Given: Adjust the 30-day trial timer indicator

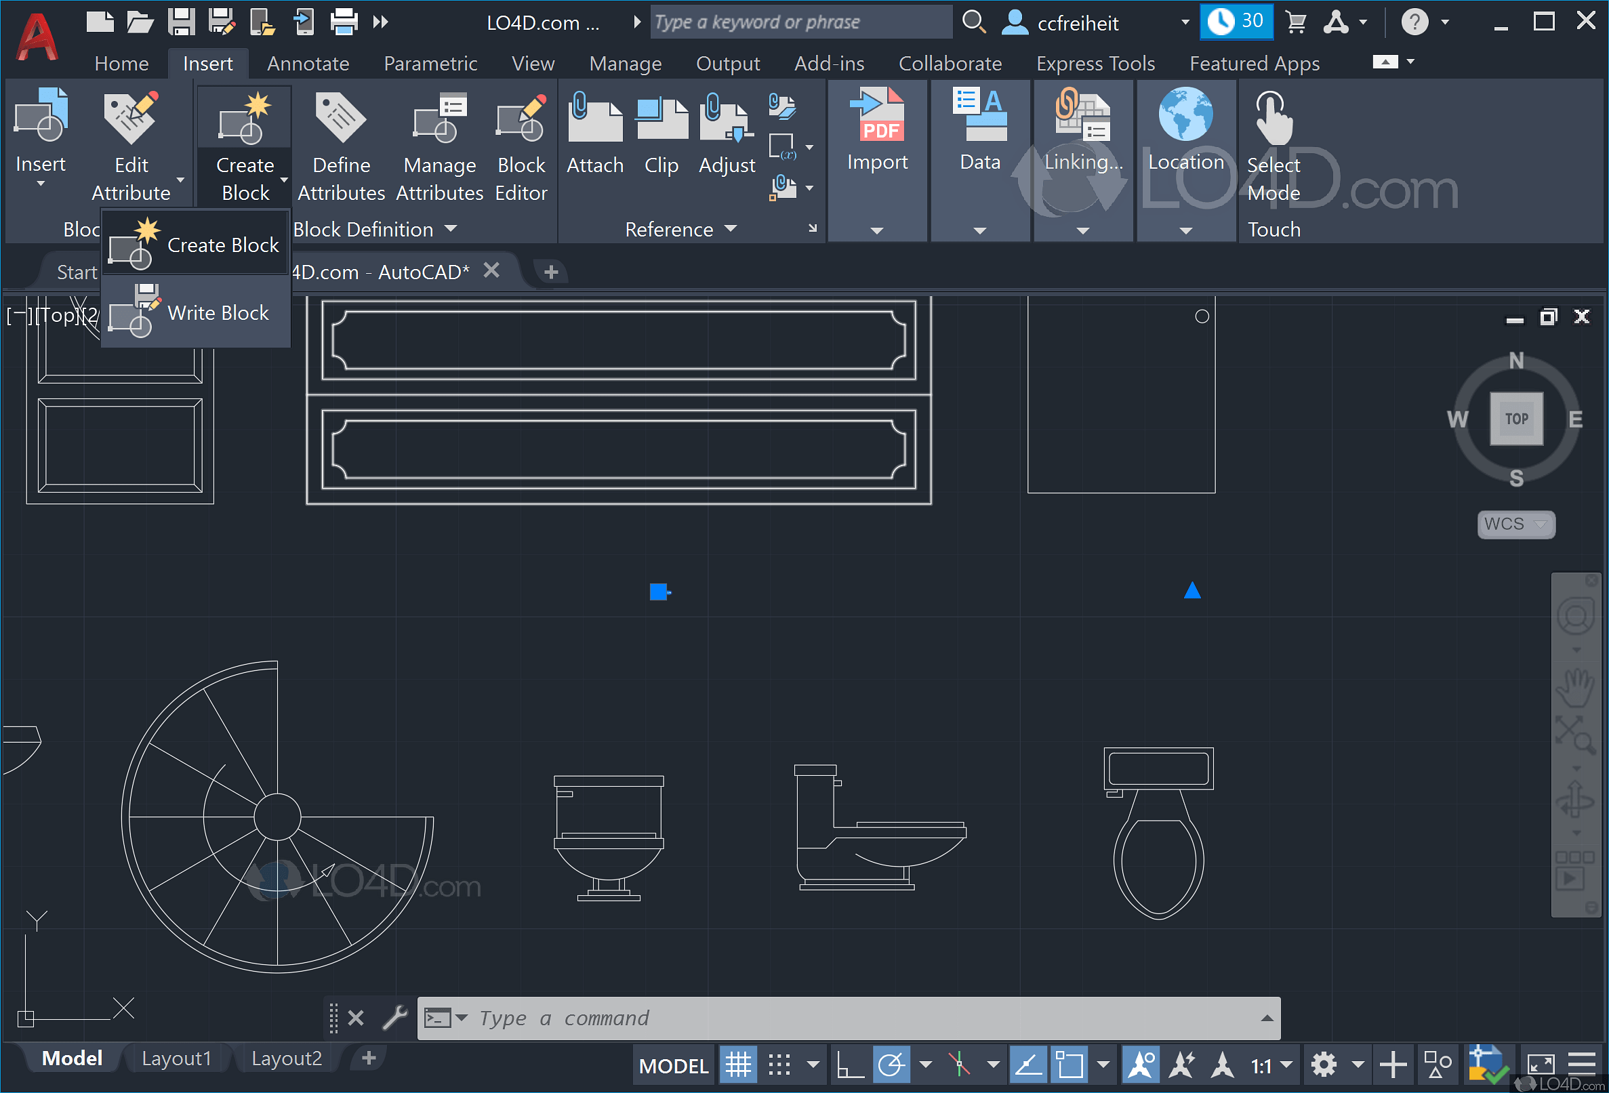Looking at the screenshot, I should coord(1236,21).
